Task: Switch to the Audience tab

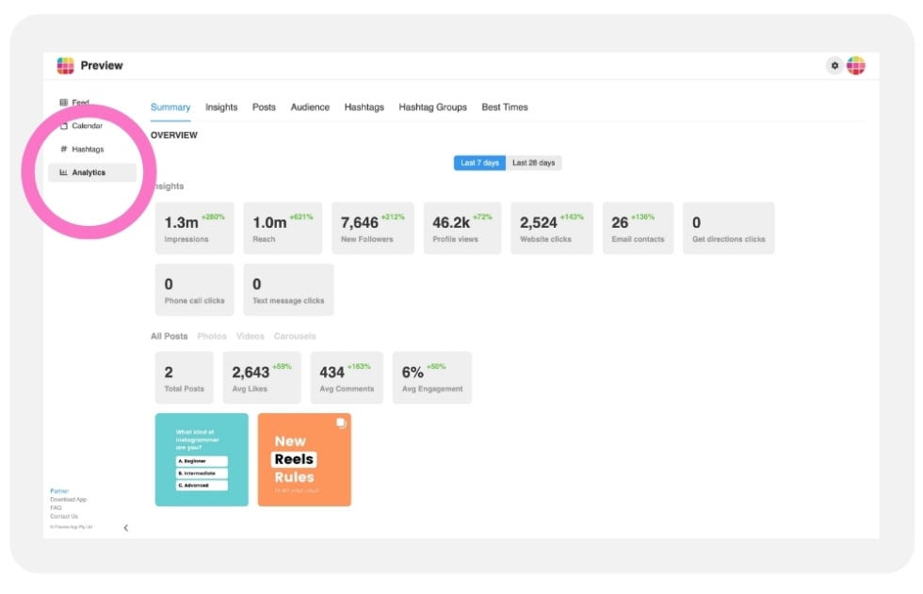Action: tap(311, 106)
